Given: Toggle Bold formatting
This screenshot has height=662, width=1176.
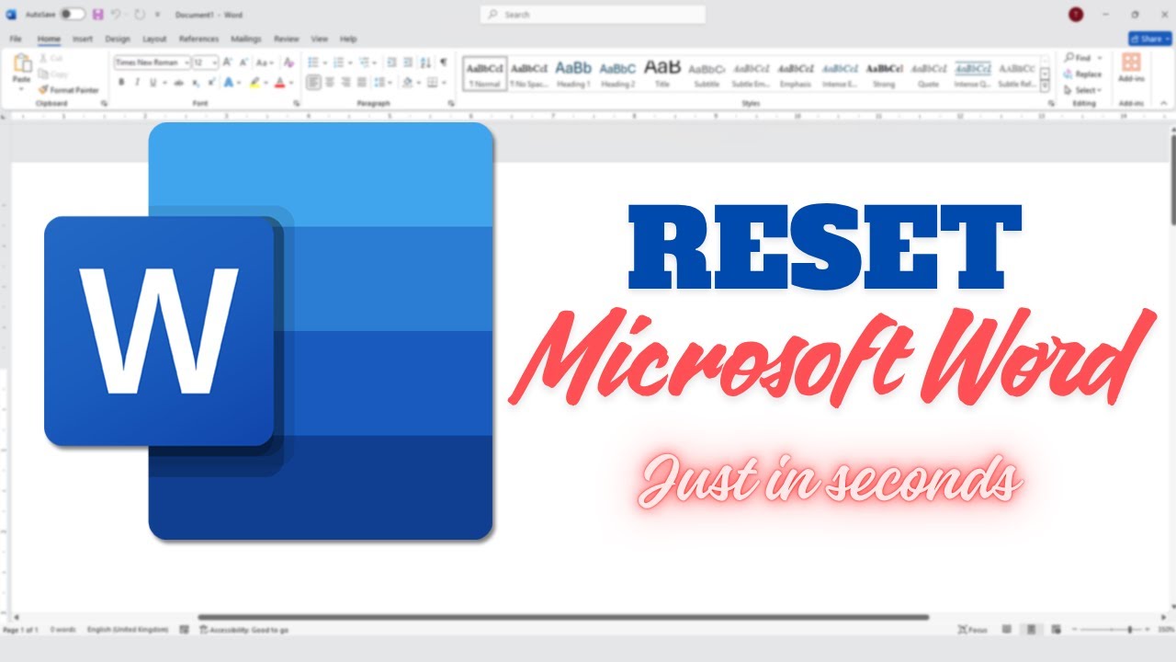Looking at the screenshot, I should point(121,83).
